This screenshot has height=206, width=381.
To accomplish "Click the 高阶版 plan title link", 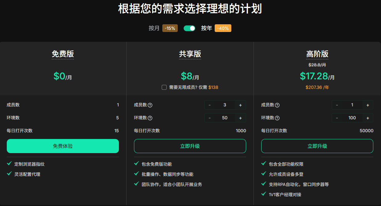I will coord(317,54).
